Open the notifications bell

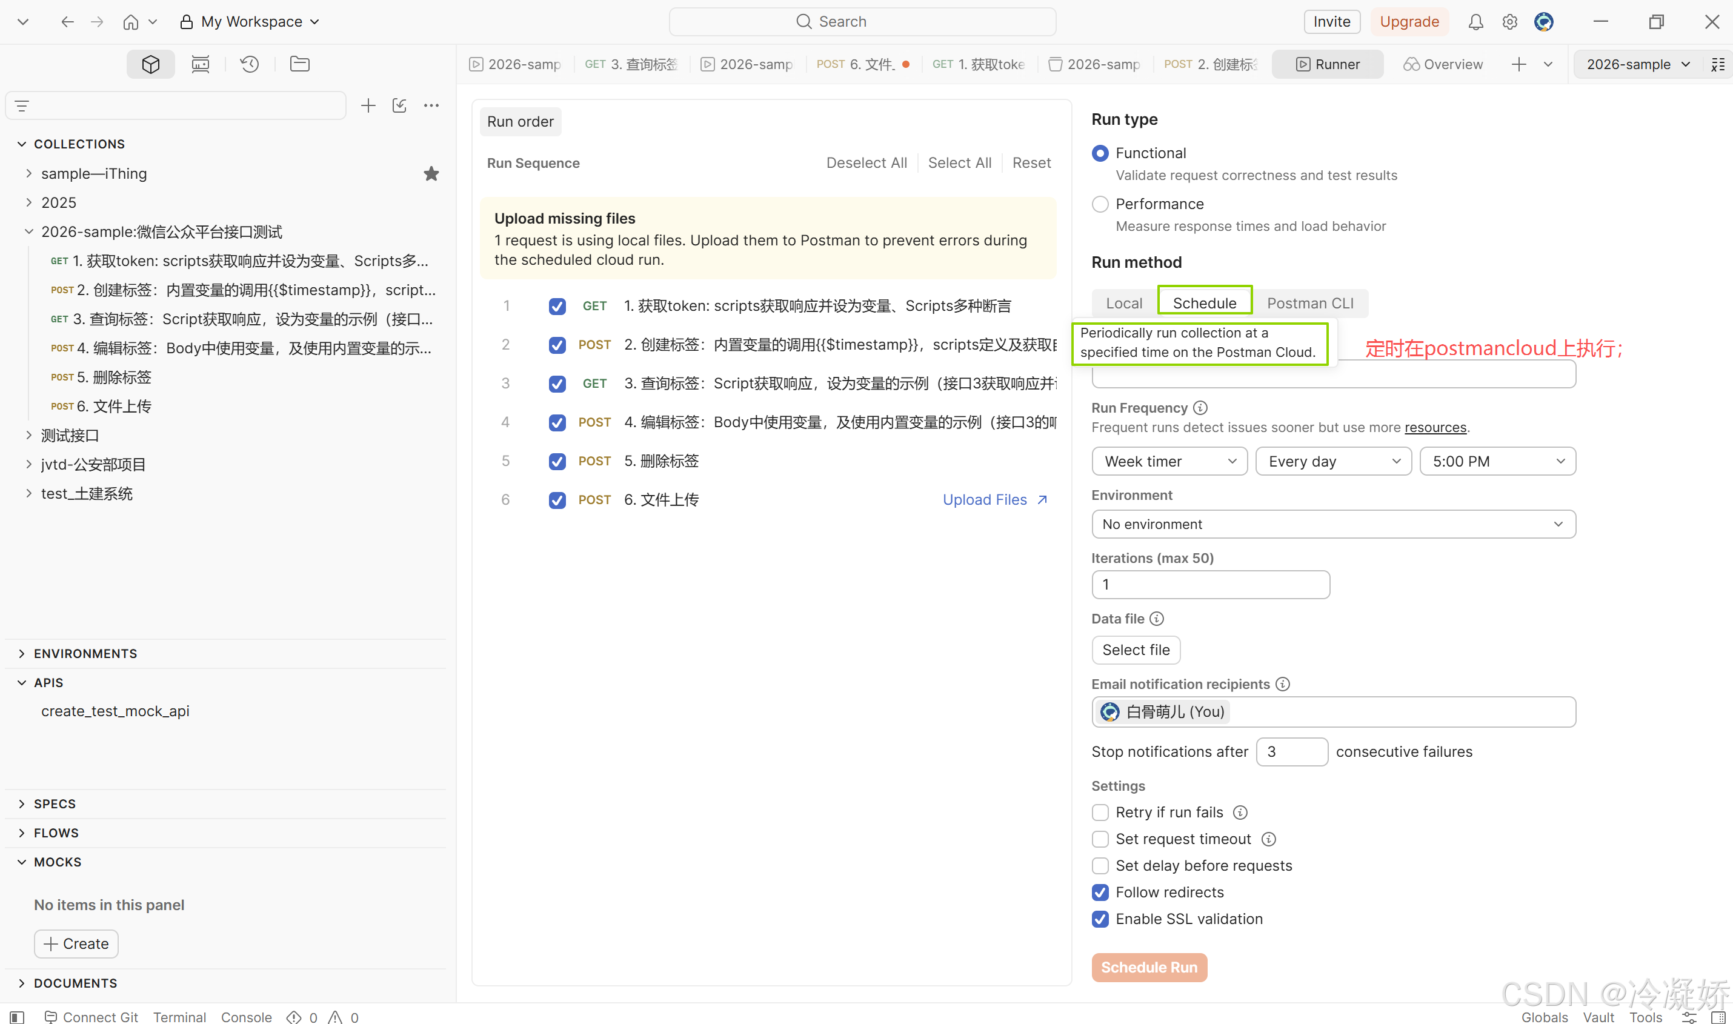(1475, 22)
